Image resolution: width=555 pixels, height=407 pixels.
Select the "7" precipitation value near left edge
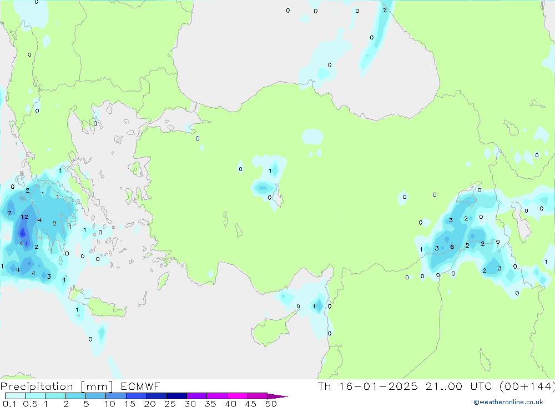9,213
